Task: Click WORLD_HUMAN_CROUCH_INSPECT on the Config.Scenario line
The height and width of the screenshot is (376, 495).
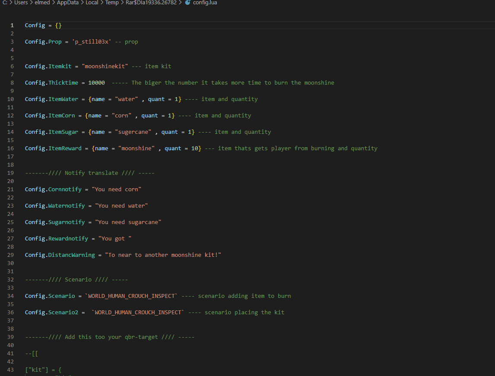Action: [131, 296]
